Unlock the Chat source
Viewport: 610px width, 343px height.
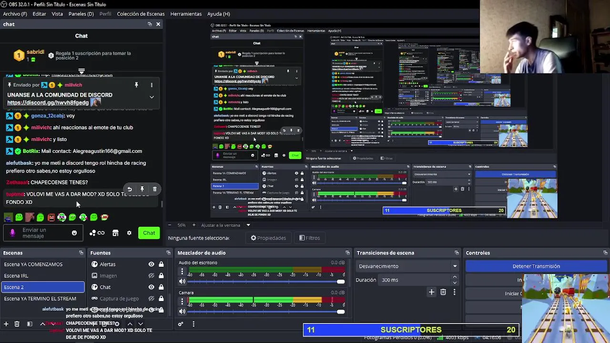click(161, 287)
